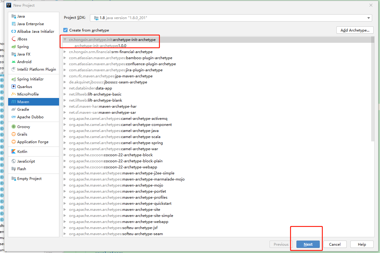
Task: Select the Groovy icon
Action: coord(13,127)
